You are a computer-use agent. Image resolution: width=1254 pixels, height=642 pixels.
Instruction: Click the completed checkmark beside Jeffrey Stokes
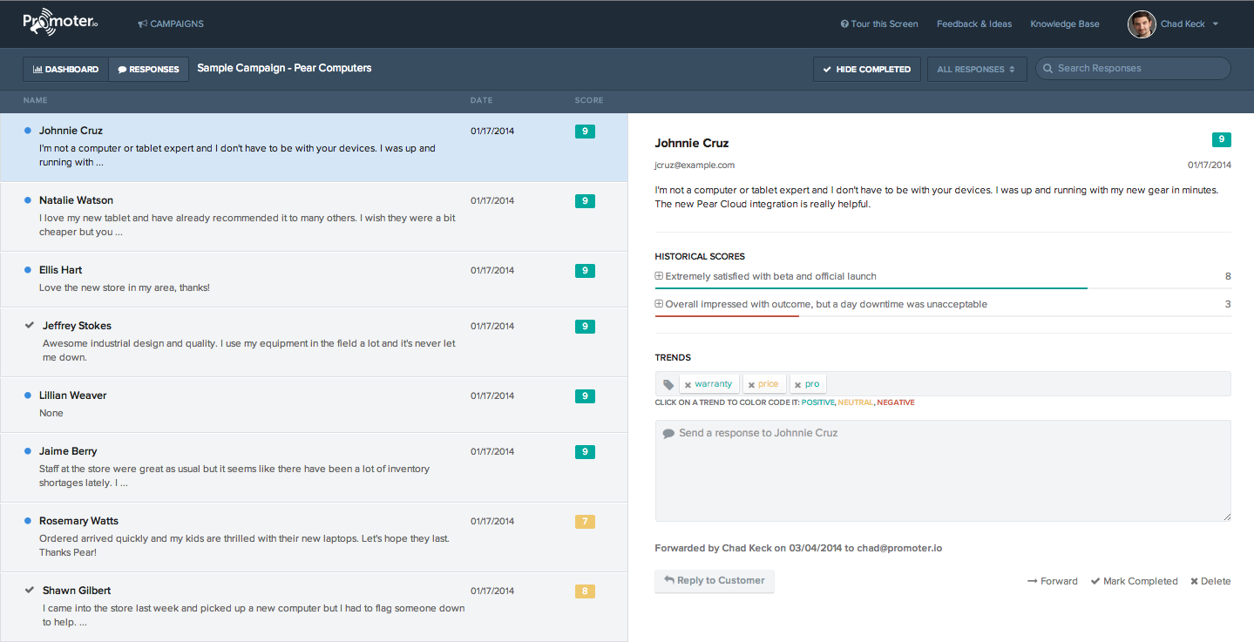point(30,325)
